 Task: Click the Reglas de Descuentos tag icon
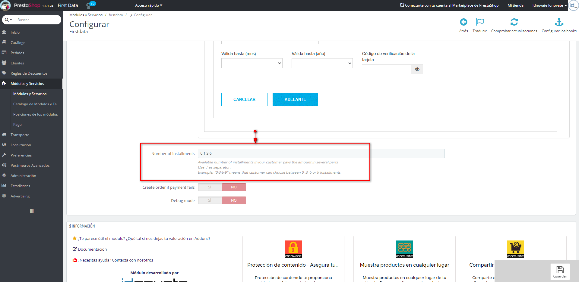pos(4,73)
